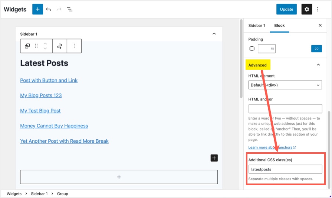
Task: Click the settings panel vertical scrollbar
Action: pyautogui.click(x=329, y=150)
